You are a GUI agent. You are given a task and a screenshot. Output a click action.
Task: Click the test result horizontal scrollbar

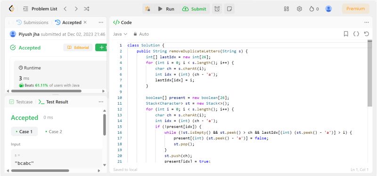pyautogui.click(x=40, y=171)
